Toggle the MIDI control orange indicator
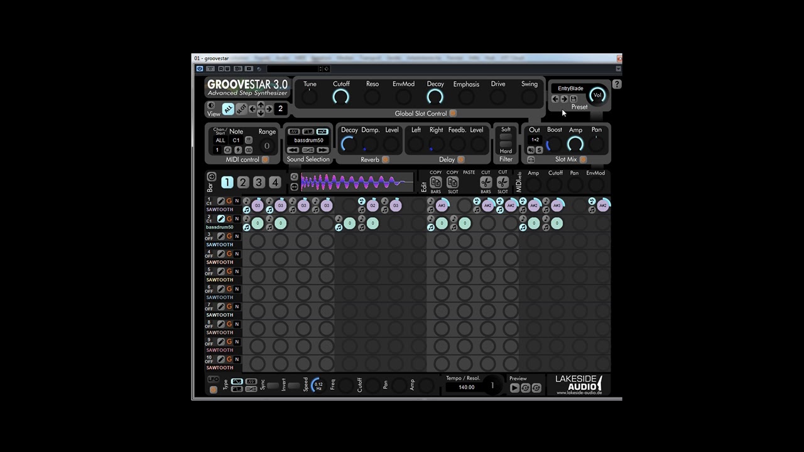The height and width of the screenshot is (452, 804). click(264, 159)
